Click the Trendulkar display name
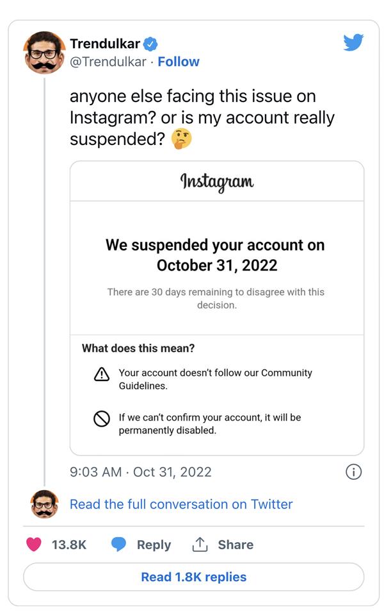The height and width of the screenshot is (612, 384). tap(104, 43)
